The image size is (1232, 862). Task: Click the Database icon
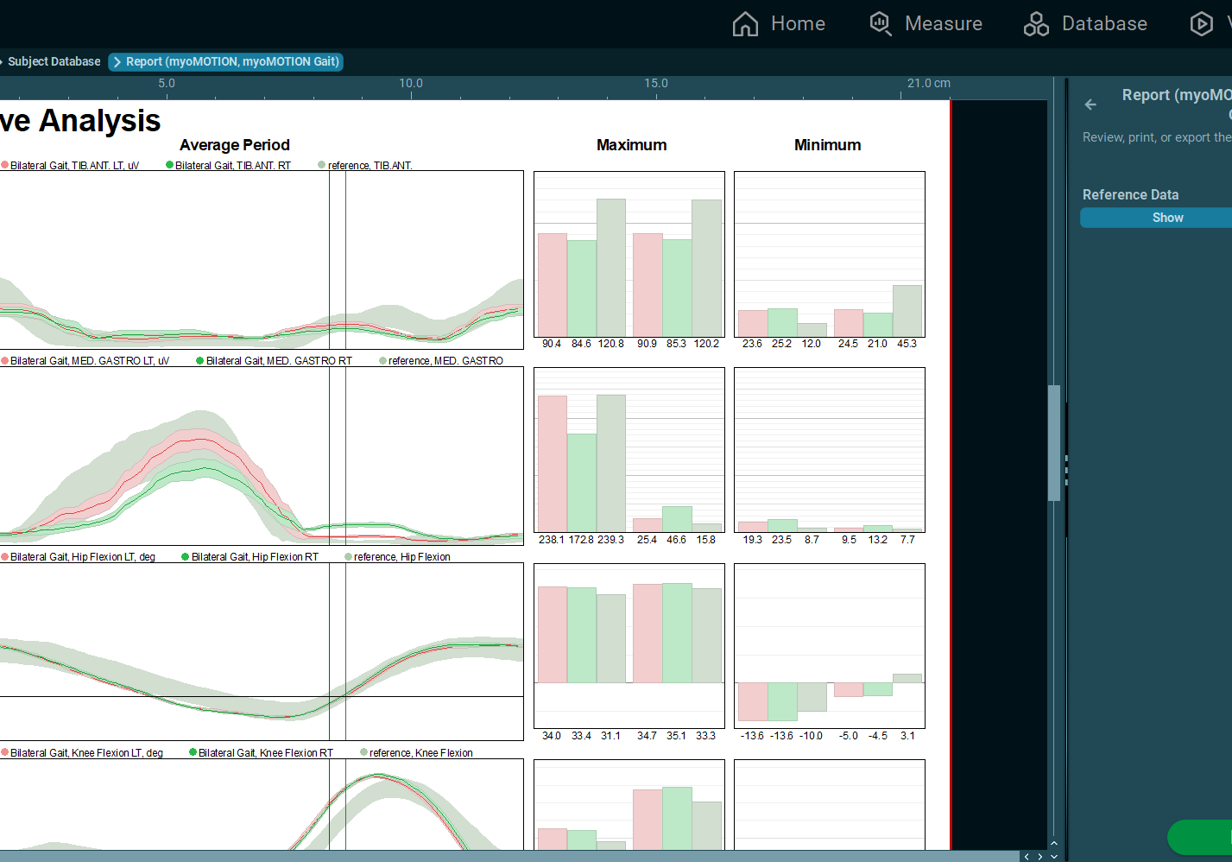(x=1036, y=23)
